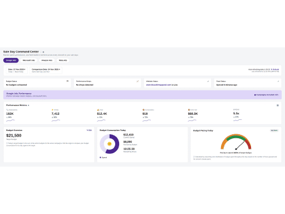The width and height of the screenshot is (285, 214).
Task: Open the Amazon Ads tab
Action: coord(47,60)
